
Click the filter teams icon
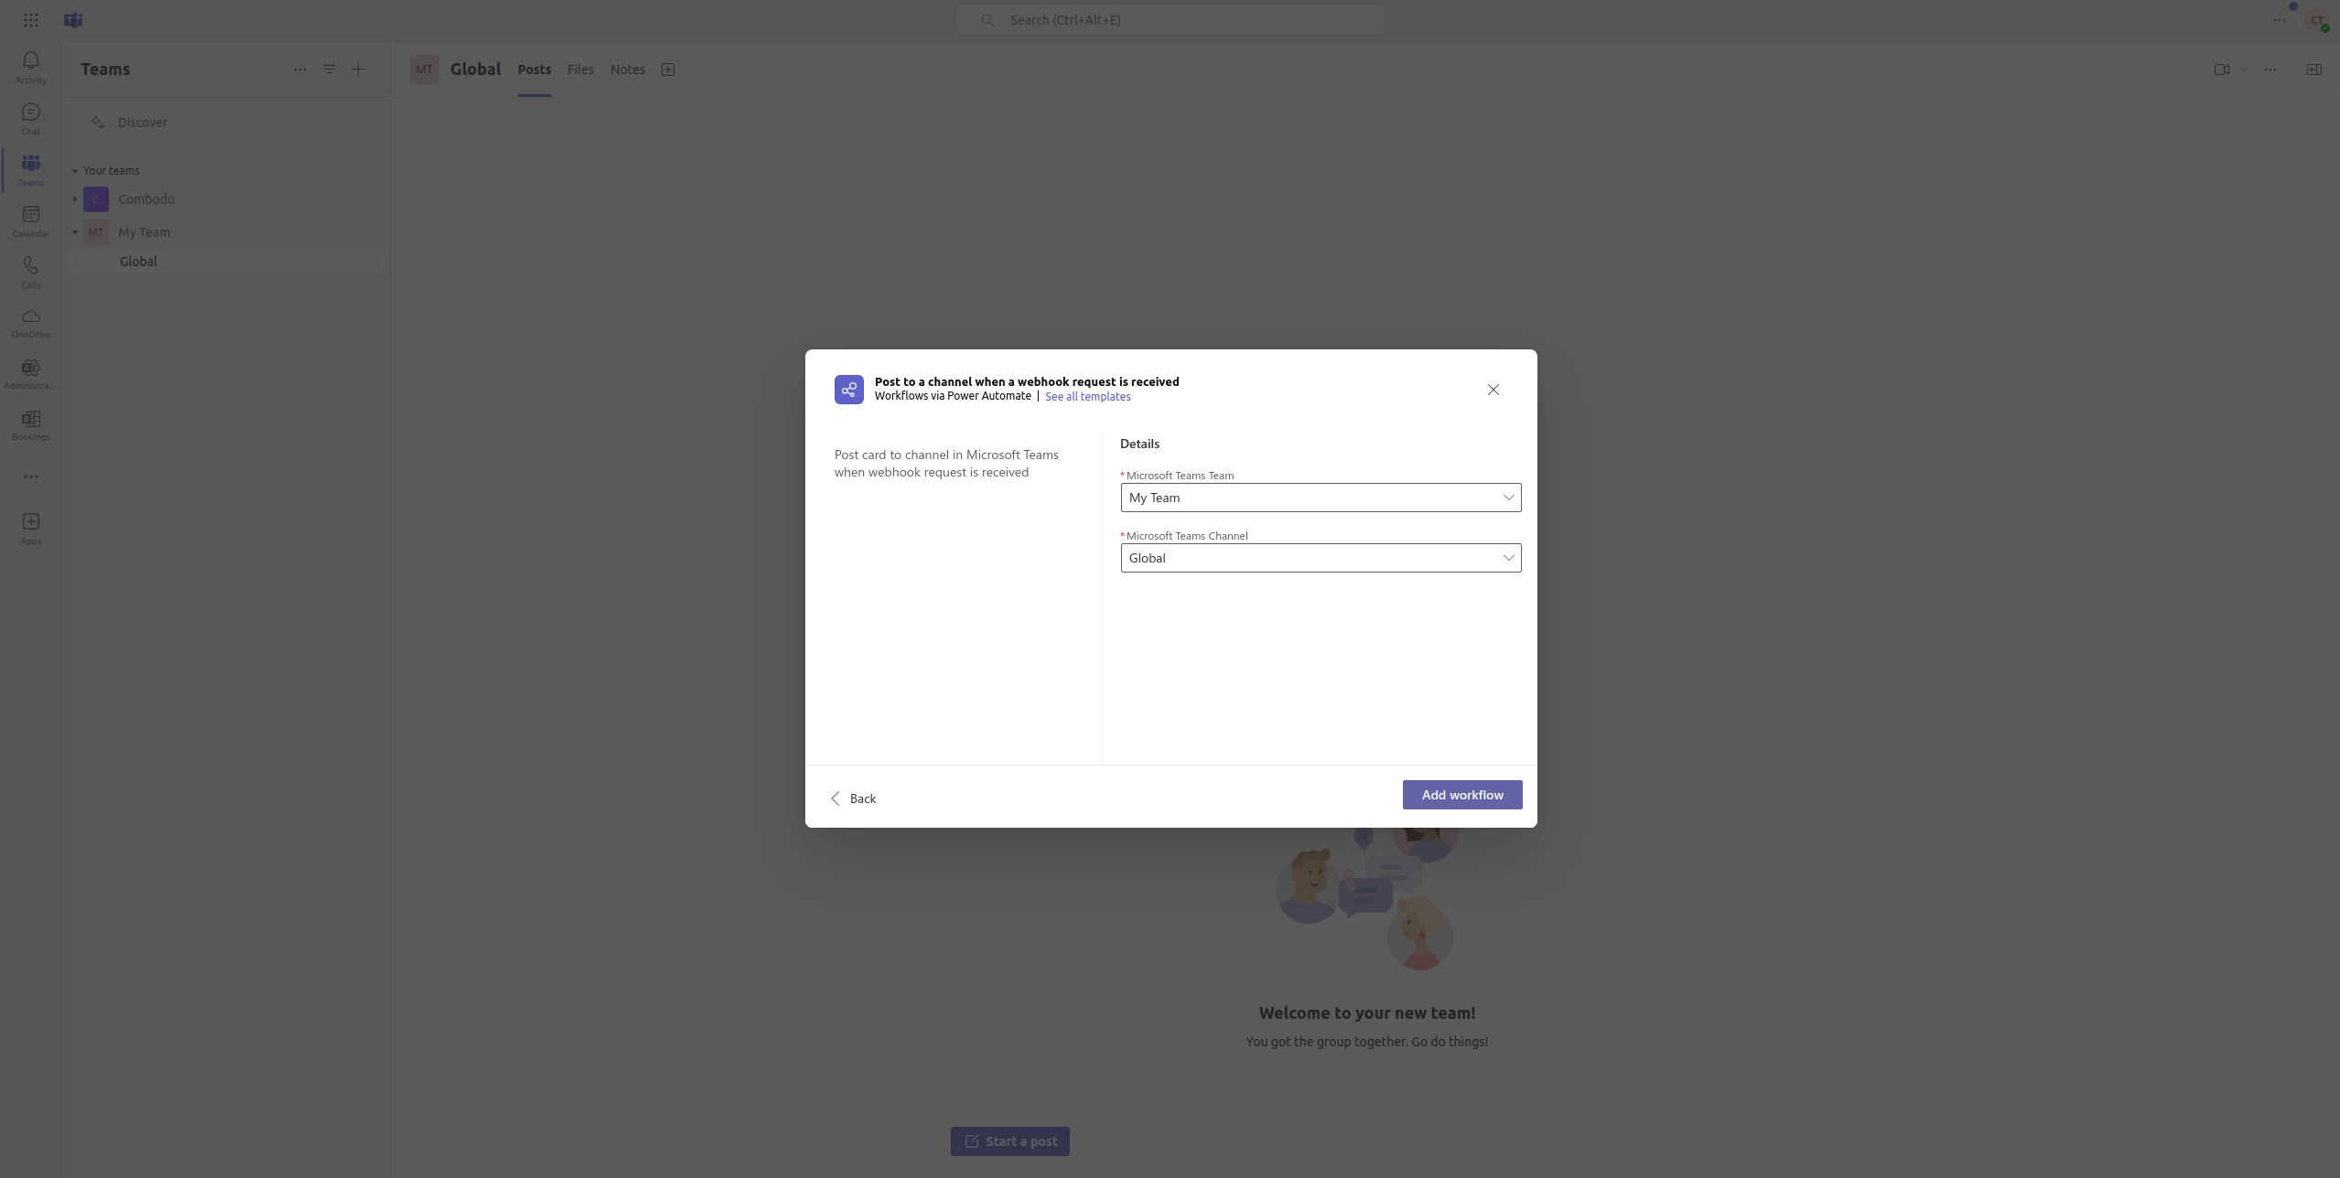[329, 70]
